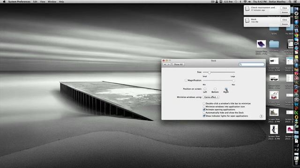300x168 pixels.
Task: Click the volume icon in menu bar
Action: point(249,1)
